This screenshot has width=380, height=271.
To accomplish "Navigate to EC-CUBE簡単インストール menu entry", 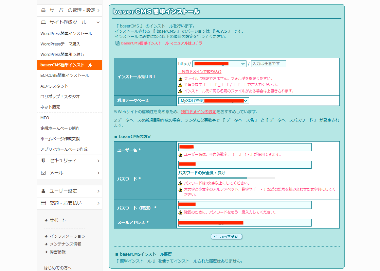I will click(x=65, y=76).
